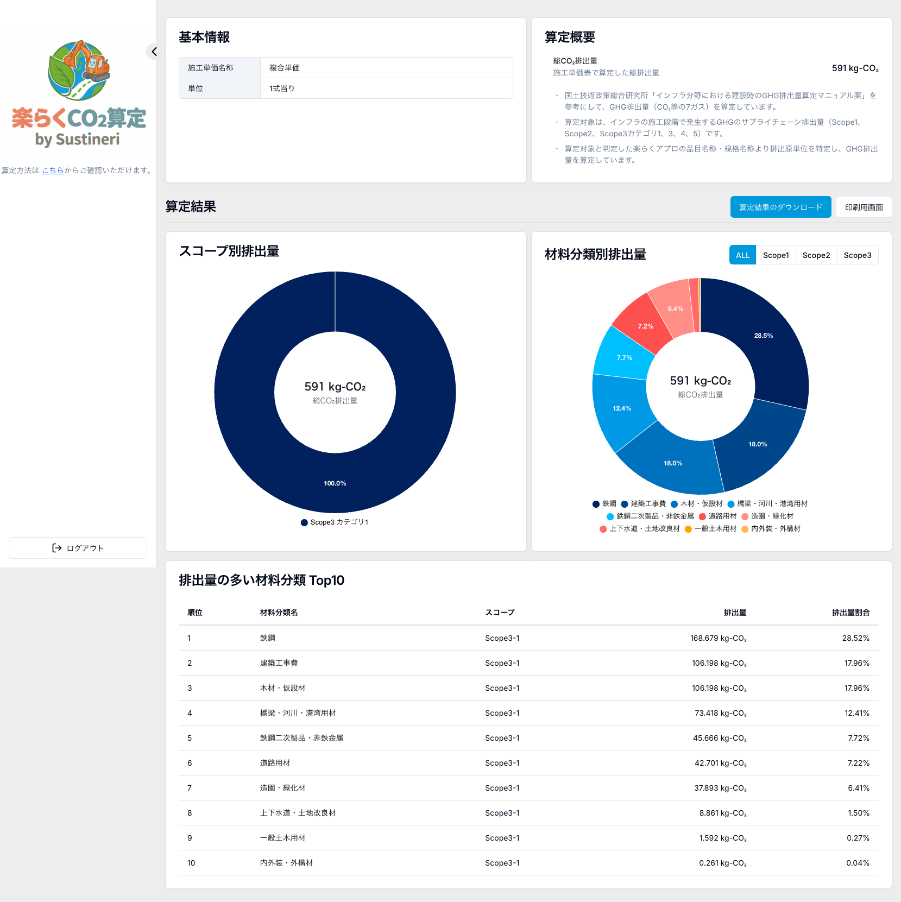Select 木材・仮設材 in the Top10 table
This screenshot has width=901, height=902.
coord(282,688)
